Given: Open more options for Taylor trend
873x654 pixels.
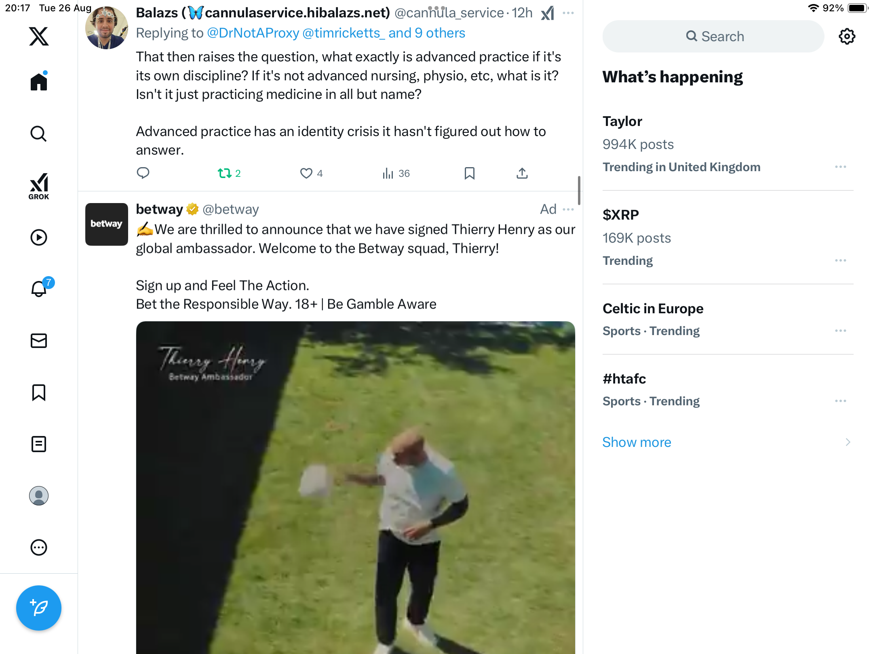Looking at the screenshot, I should 840,167.
